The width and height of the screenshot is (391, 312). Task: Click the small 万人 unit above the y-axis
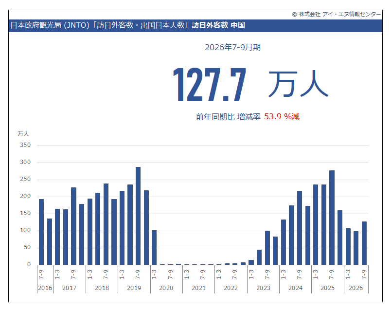click(23, 134)
